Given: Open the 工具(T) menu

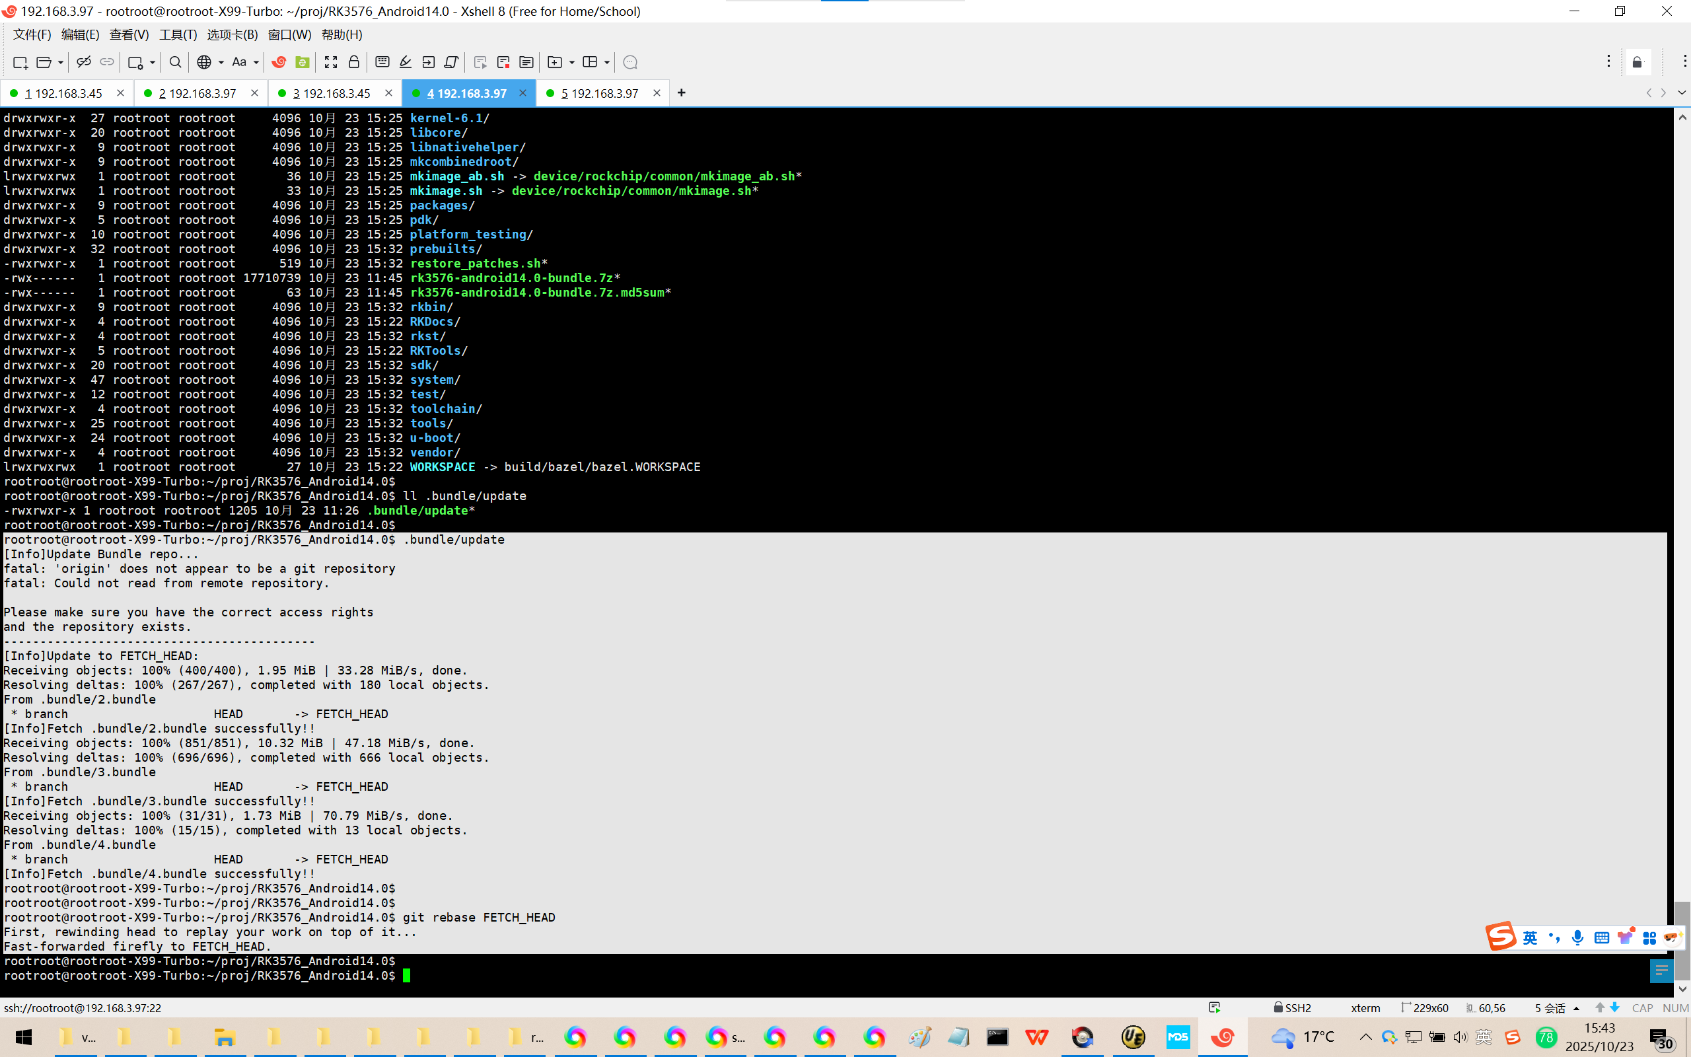Looking at the screenshot, I should click(x=178, y=34).
